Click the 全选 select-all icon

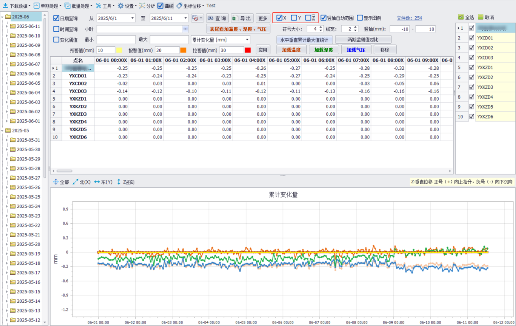click(461, 17)
